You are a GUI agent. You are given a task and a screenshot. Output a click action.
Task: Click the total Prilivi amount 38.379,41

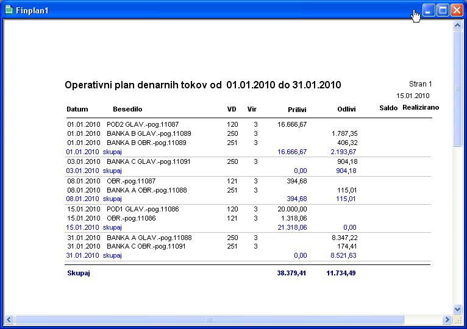(x=291, y=274)
